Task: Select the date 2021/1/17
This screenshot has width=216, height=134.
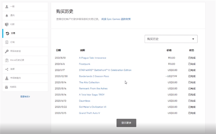Action: (60, 70)
